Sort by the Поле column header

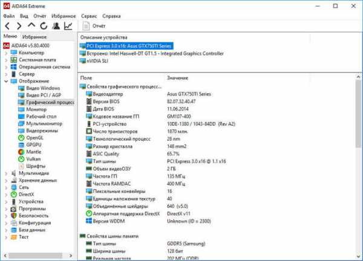point(86,78)
